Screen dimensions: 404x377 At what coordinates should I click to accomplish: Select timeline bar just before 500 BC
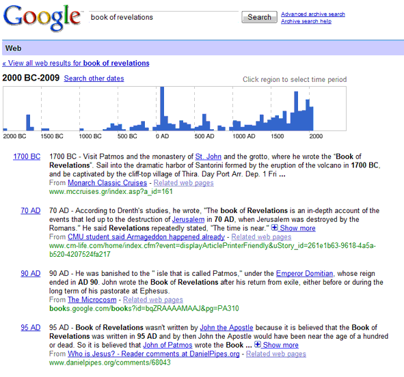point(112,127)
